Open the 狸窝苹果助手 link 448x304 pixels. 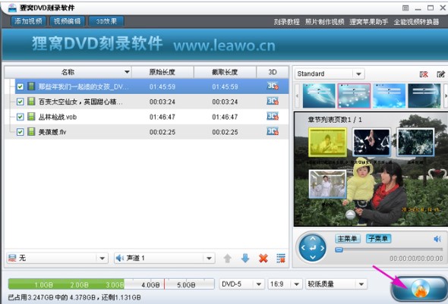pos(368,22)
